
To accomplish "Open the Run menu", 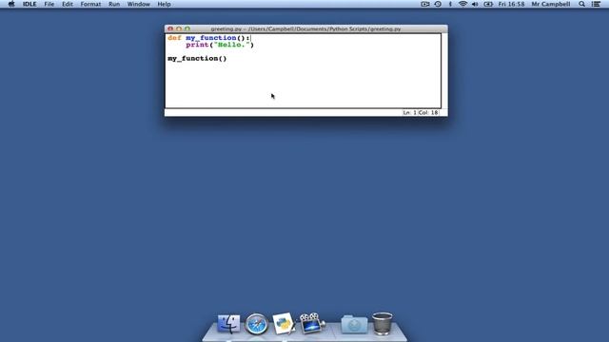I will coord(114,4).
